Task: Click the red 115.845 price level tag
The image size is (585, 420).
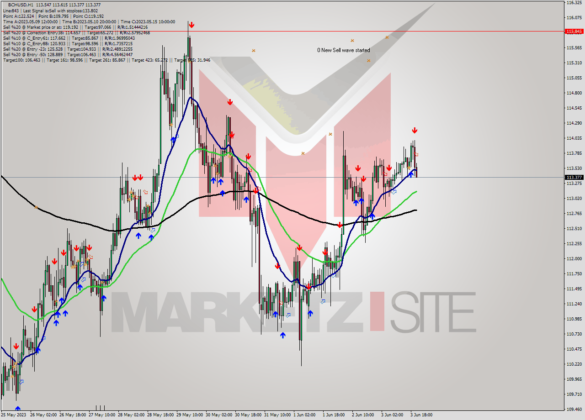Action: (x=574, y=31)
